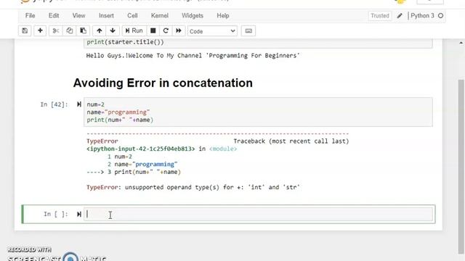The width and height of the screenshot is (465, 261).
Task: Open the View menu
Action: pos(78,16)
